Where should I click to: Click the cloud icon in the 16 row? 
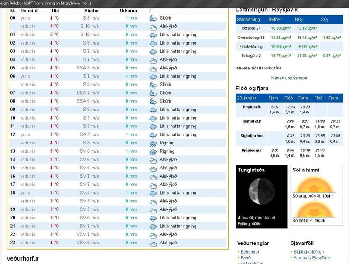pyautogui.click(x=153, y=177)
